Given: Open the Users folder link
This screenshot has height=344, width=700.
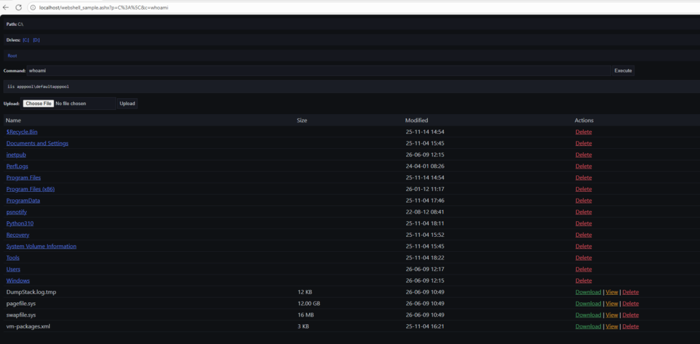Looking at the screenshot, I should (13, 269).
